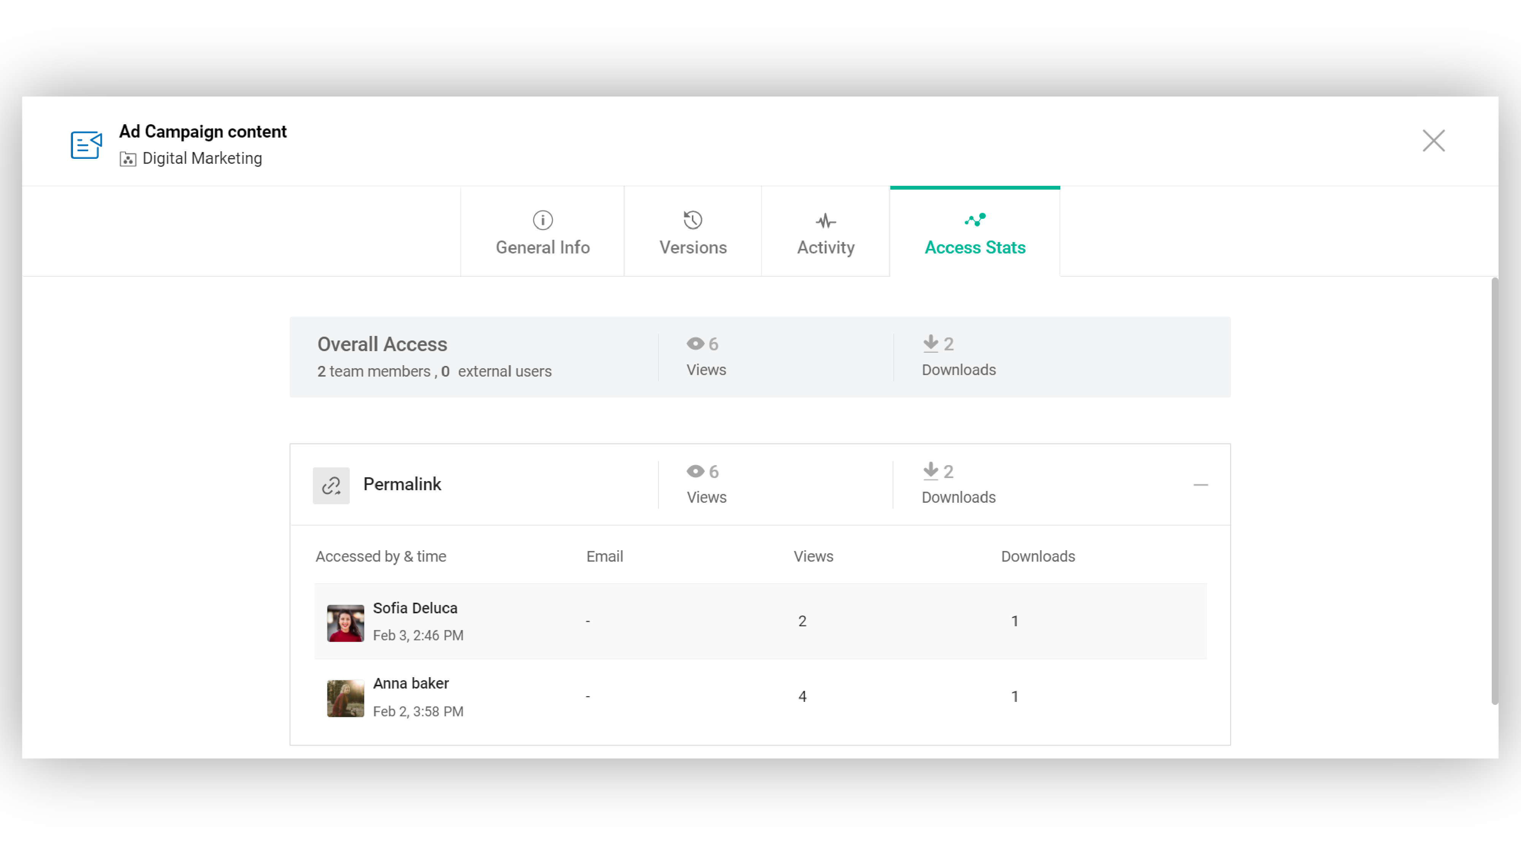Go to the Activity tab
The width and height of the screenshot is (1521, 855).
825,247
